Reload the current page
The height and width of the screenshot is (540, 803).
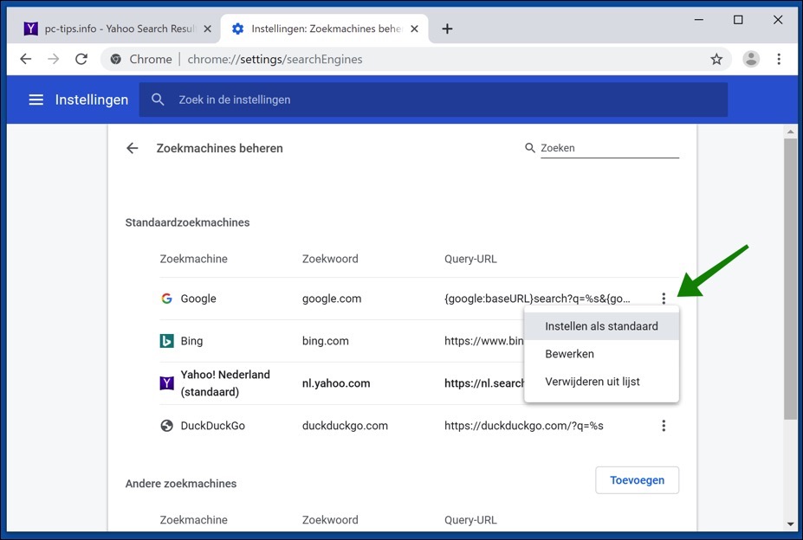pos(81,59)
